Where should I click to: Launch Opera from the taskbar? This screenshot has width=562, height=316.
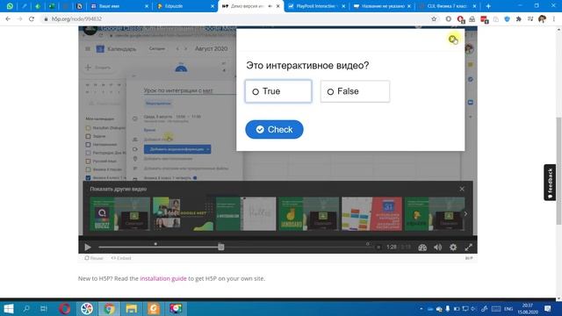pos(65,308)
